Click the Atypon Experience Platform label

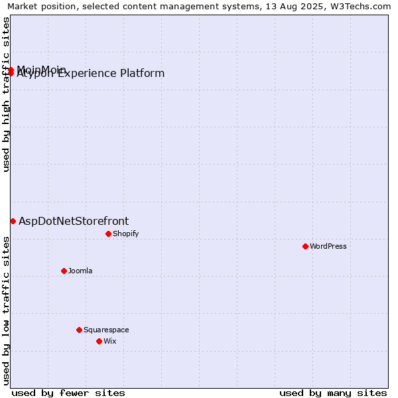click(x=90, y=74)
